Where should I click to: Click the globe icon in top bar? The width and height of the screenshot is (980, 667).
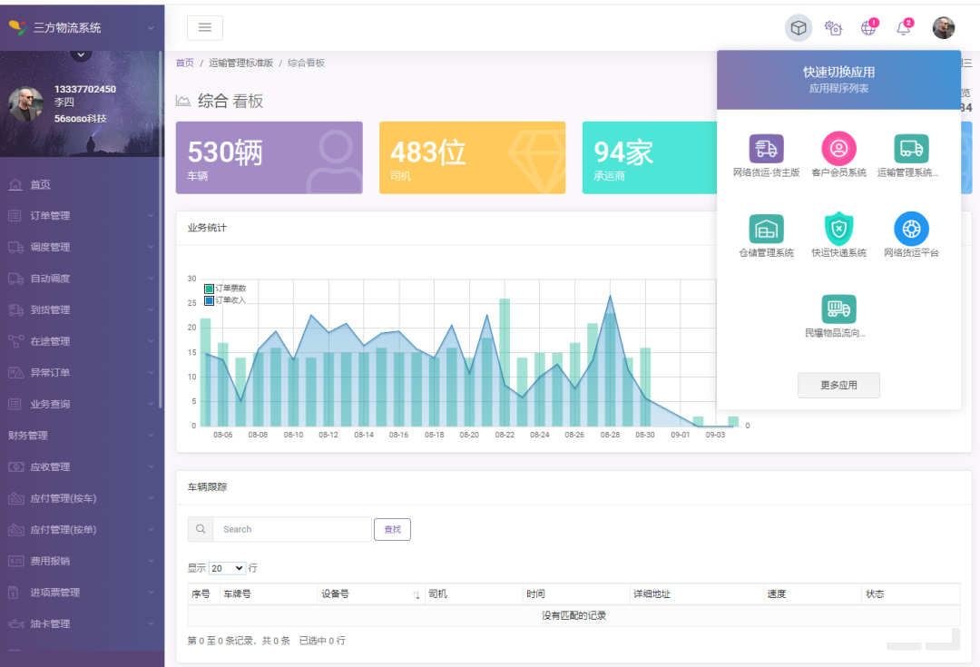tap(868, 28)
